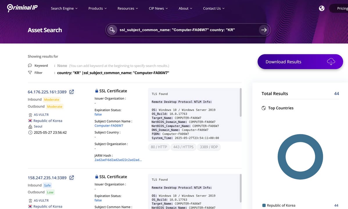The image size is (348, 209).
Task: Expand the About dropdown
Action: (183, 8)
